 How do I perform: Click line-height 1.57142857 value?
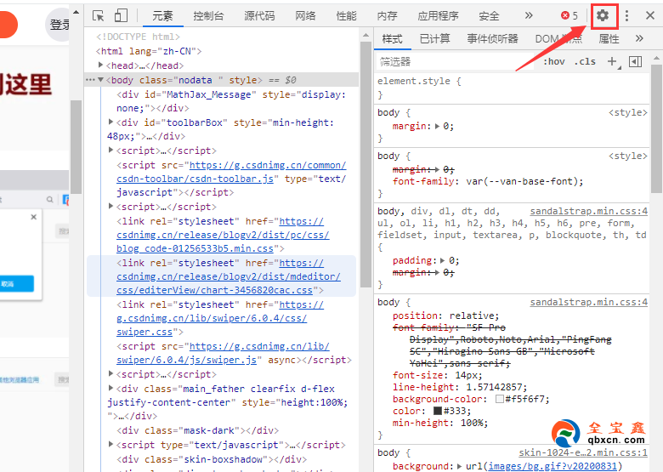(x=494, y=387)
